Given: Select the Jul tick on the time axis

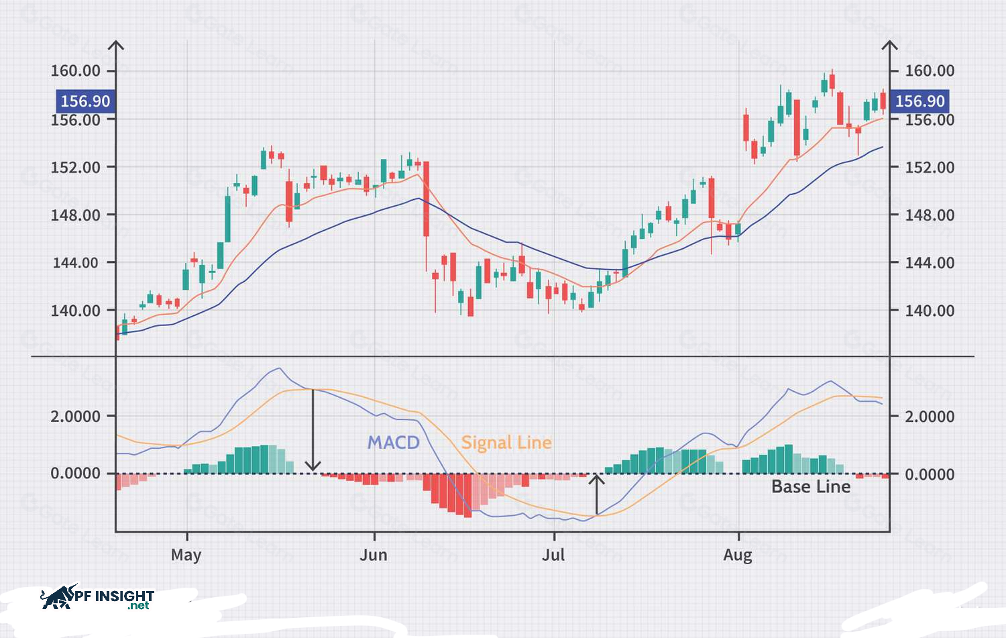Looking at the screenshot, I should point(554,555).
